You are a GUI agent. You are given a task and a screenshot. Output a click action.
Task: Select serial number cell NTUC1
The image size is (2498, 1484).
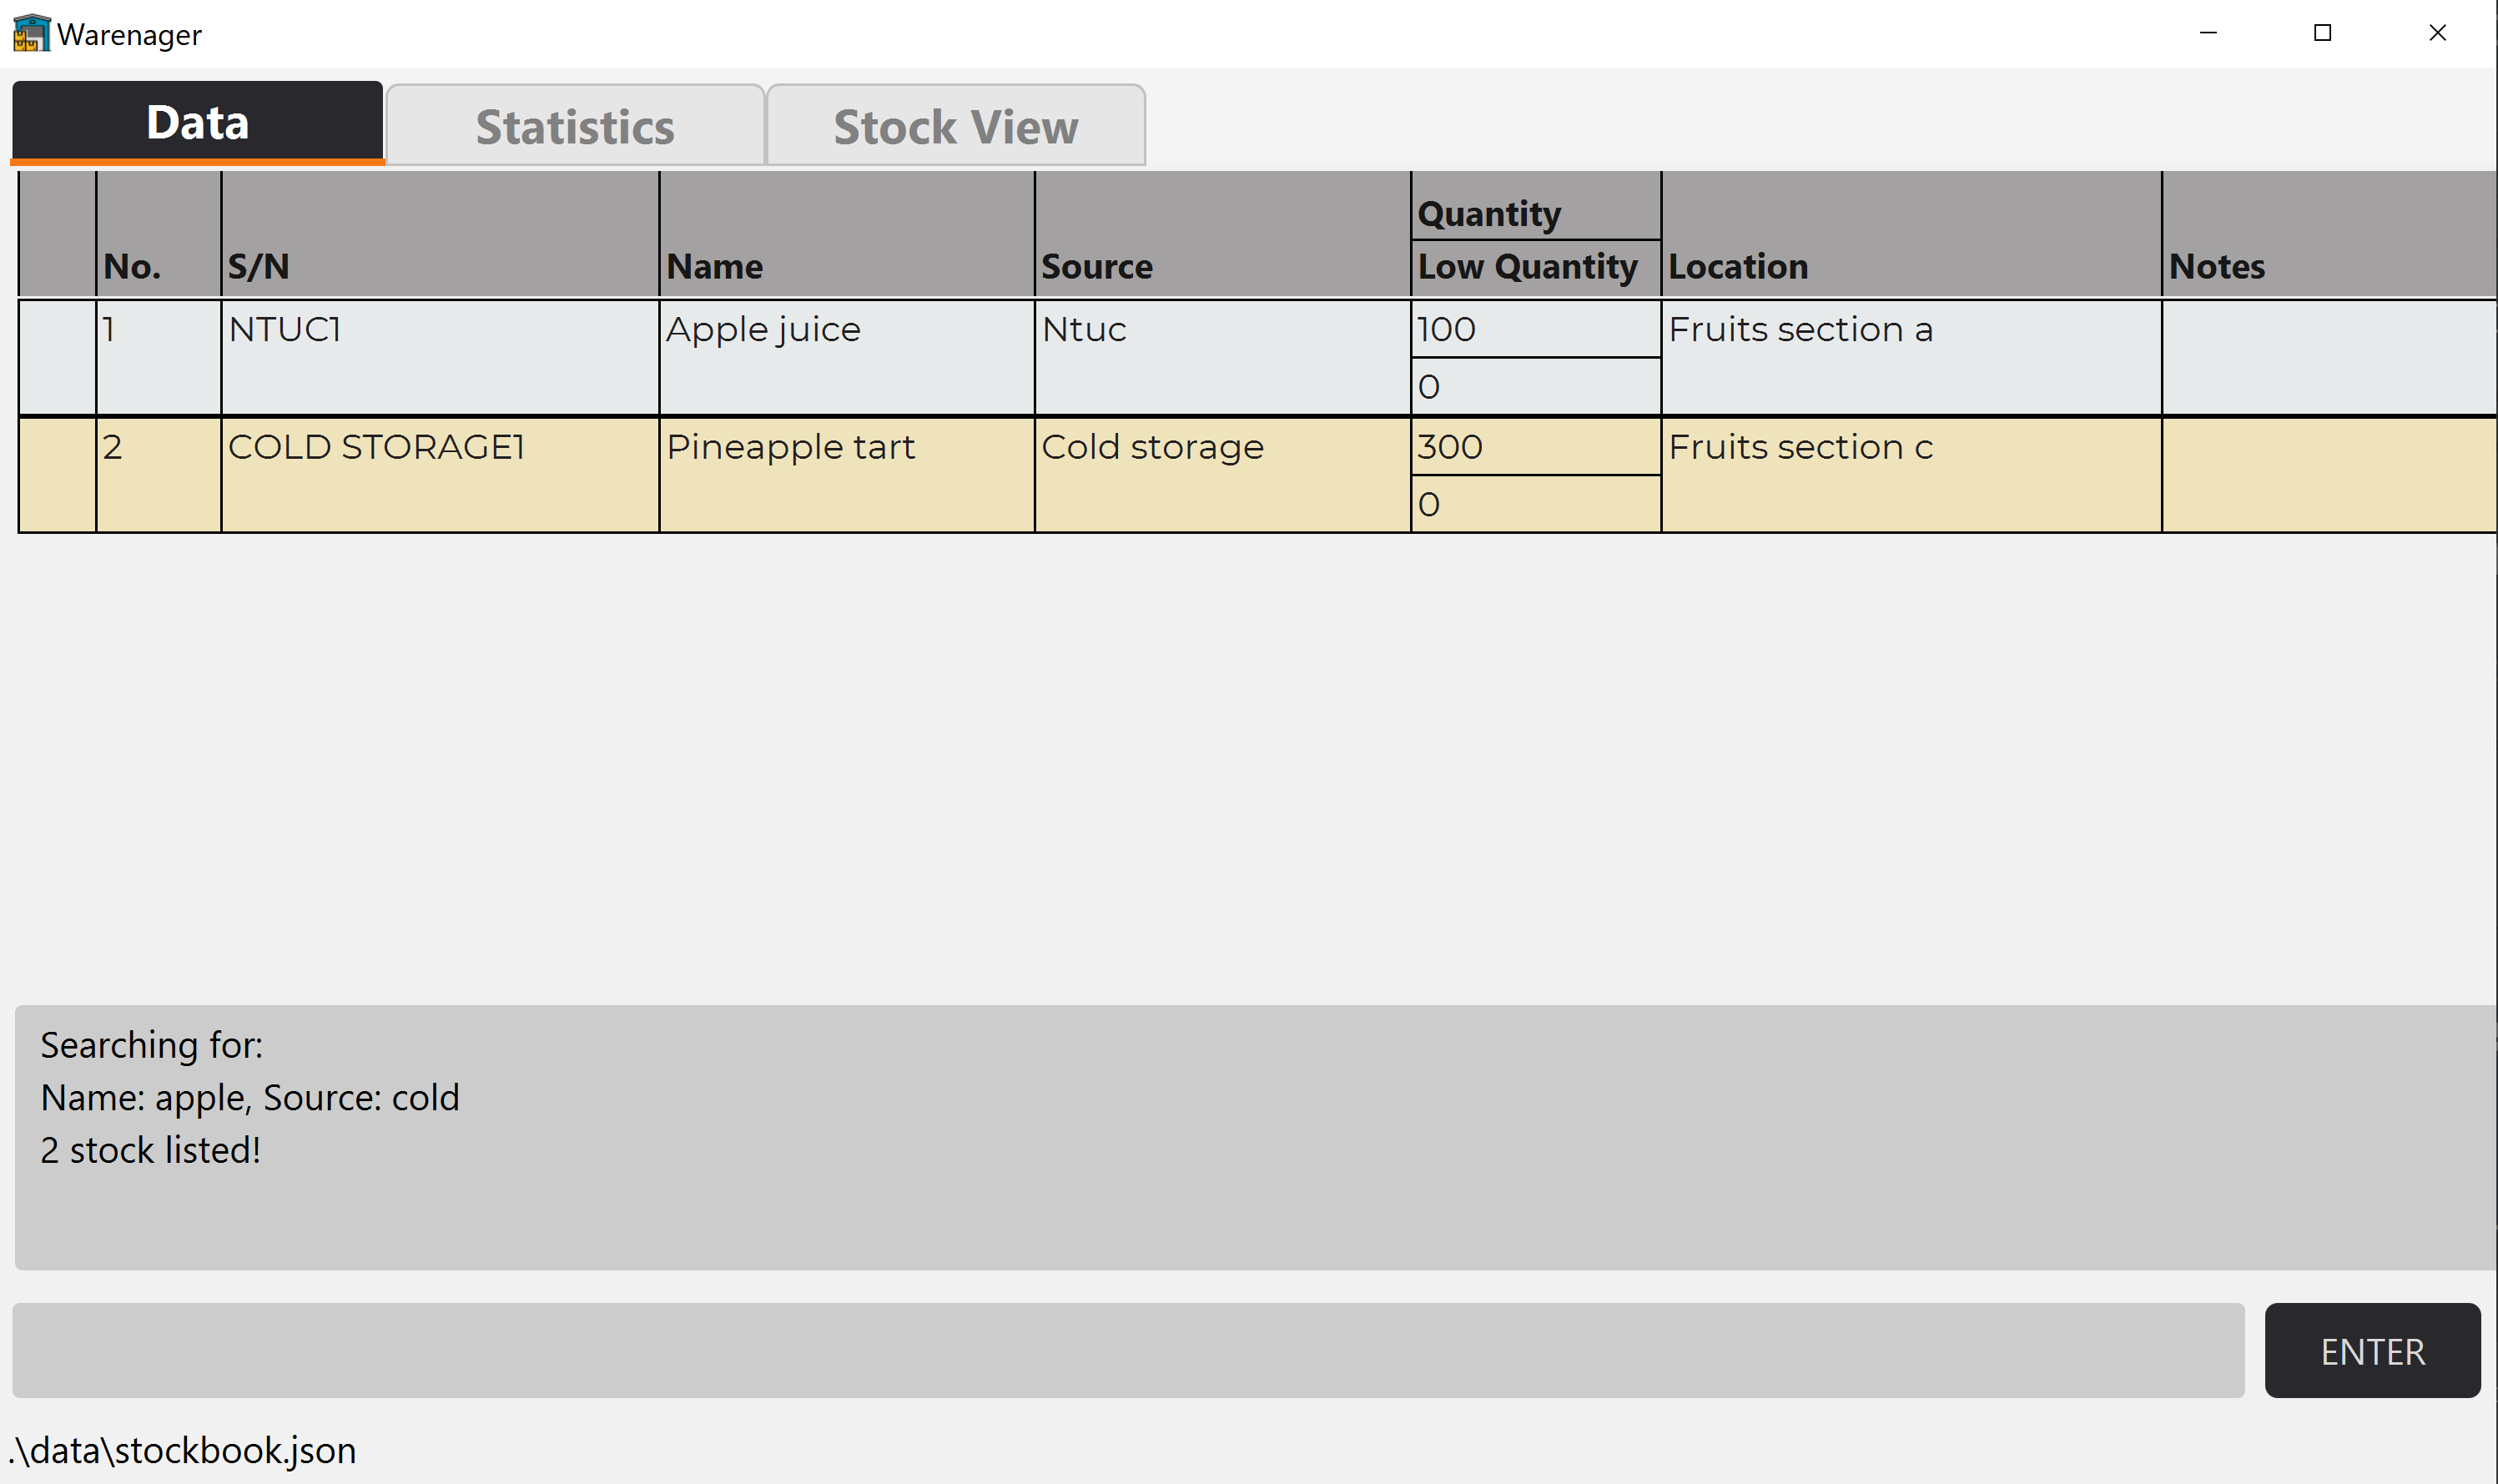pos(439,357)
